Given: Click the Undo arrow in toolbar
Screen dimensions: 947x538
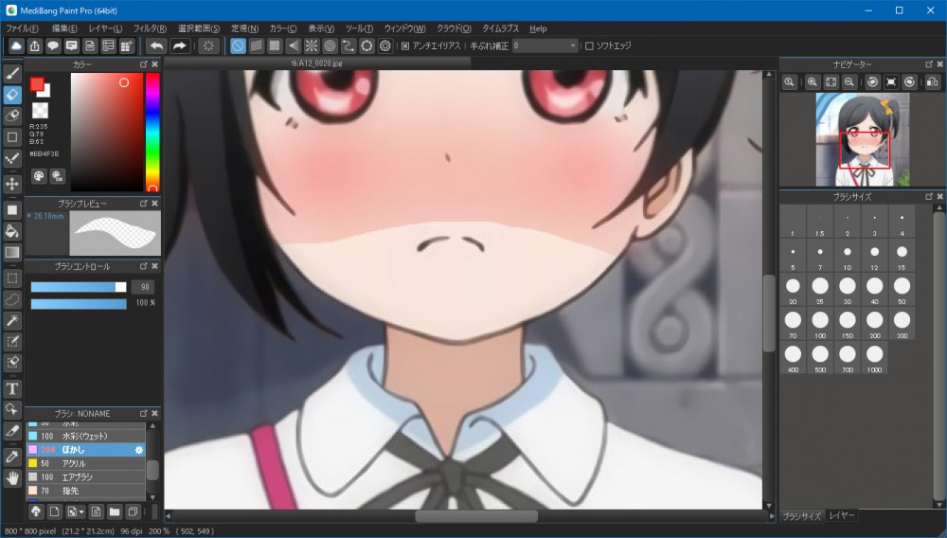Looking at the screenshot, I should tap(156, 45).
